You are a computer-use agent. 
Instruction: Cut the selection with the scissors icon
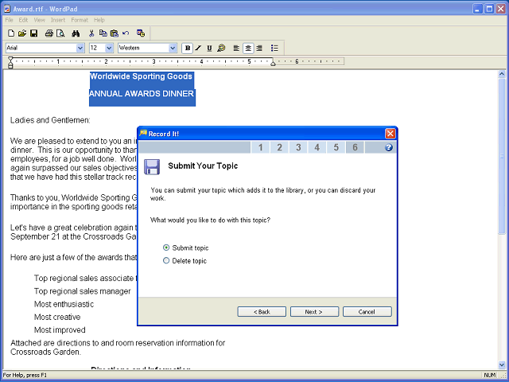tap(91, 33)
